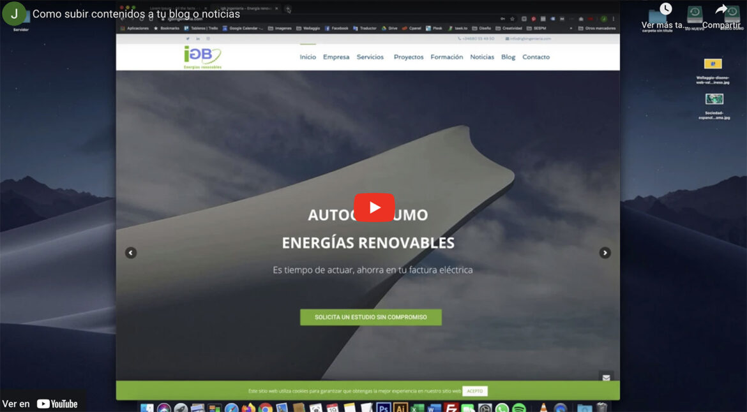This screenshot has width=747, height=412.
Task: Launch FileZilla from the dock
Action: pyautogui.click(x=451, y=407)
